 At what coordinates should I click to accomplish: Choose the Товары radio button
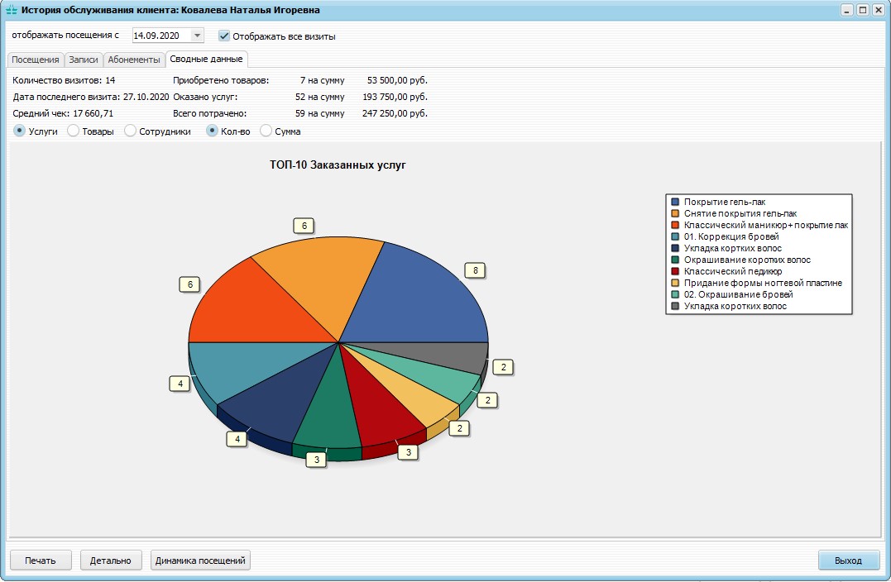[x=73, y=131]
